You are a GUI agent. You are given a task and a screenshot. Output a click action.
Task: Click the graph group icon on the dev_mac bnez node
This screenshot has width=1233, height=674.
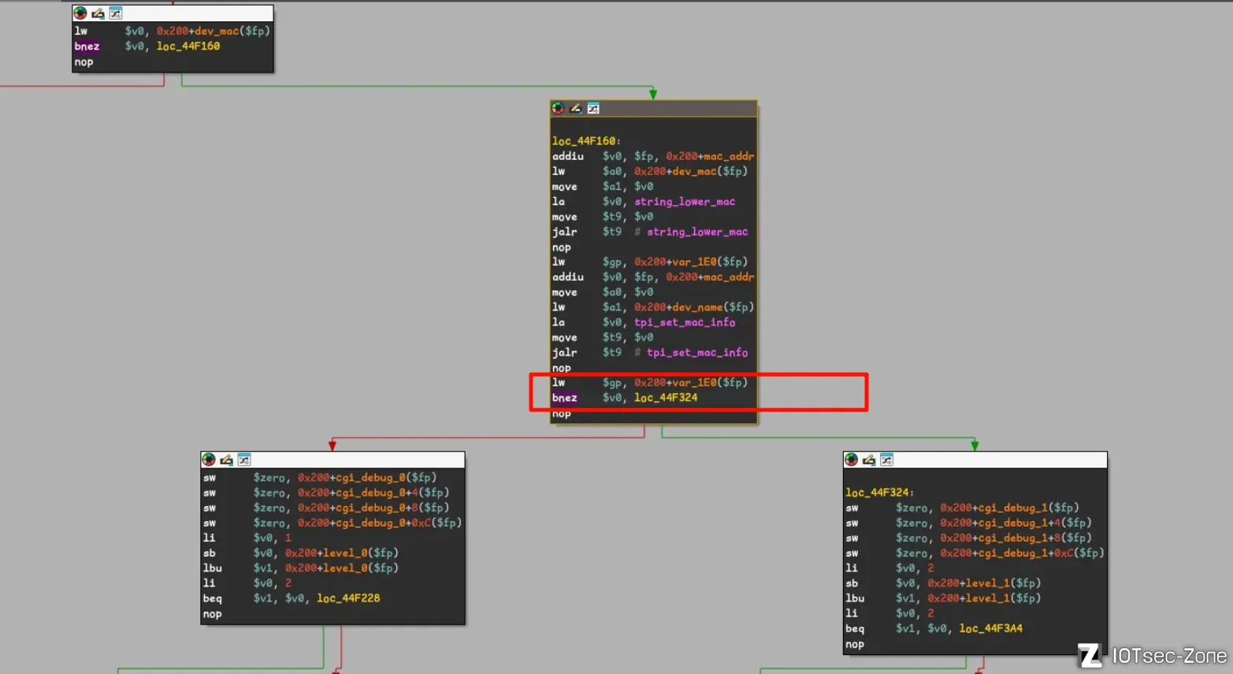click(x=116, y=13)
